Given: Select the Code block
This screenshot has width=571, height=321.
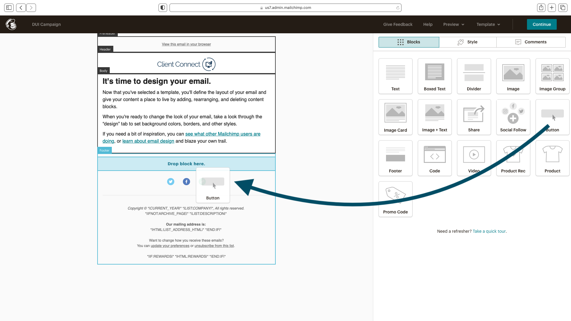Looking at the screenshot, I should point(434,158).
